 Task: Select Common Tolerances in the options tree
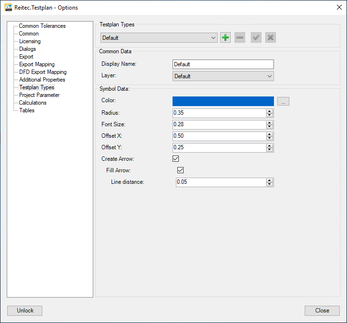point(42,26)
